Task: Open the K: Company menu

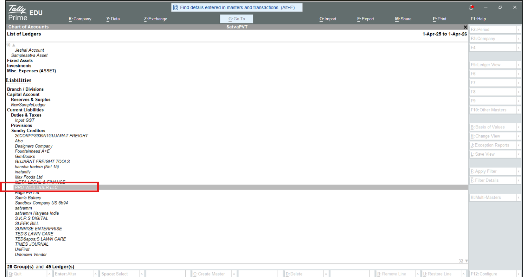Action: [x=80, y=19]
